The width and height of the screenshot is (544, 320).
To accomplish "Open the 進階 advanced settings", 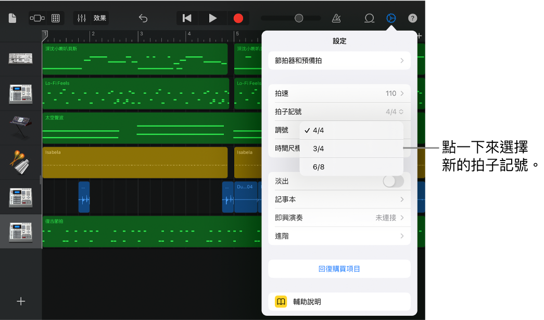I will (339, 236).
